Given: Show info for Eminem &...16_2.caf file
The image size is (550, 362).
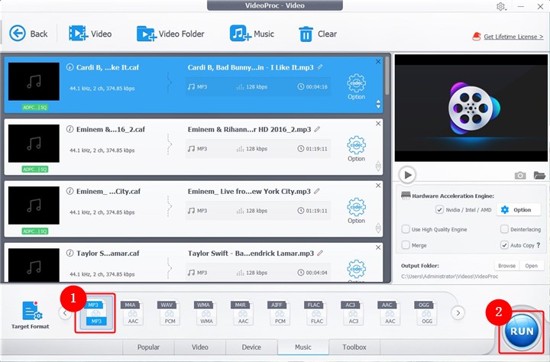Looking at the screenshot, I should [x=70, y=129].
